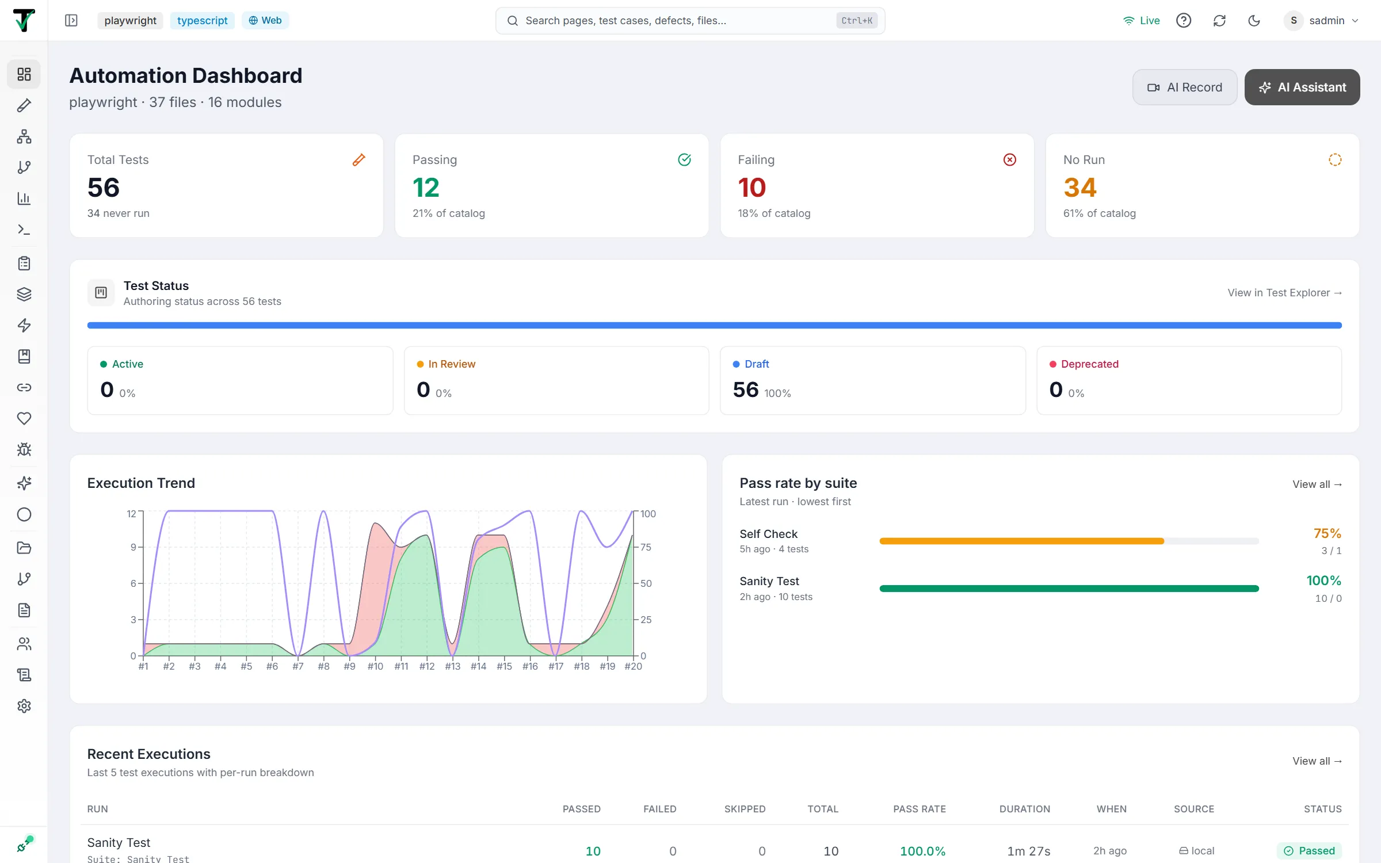Open the bar chart reports sidebar icon
1381x863 pixels.
[24, 198]
